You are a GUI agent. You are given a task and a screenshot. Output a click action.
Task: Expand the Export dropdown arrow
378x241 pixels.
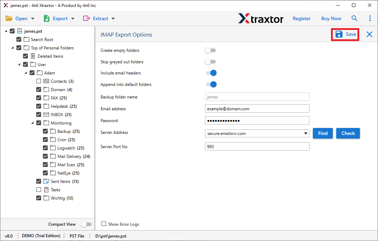click(x=72, y=18)
